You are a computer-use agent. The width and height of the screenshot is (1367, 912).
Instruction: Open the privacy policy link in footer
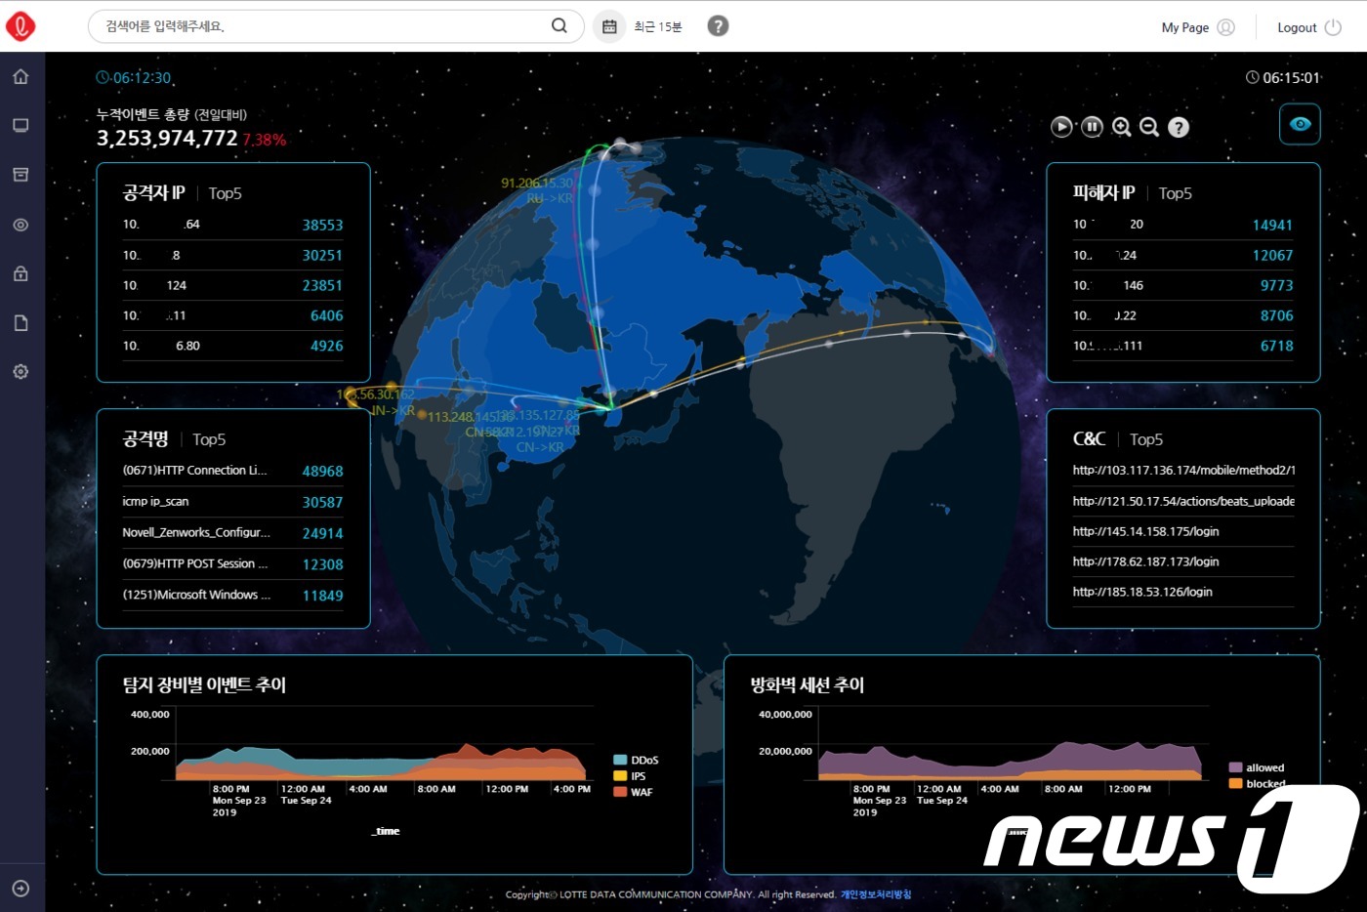click(876, 894)
